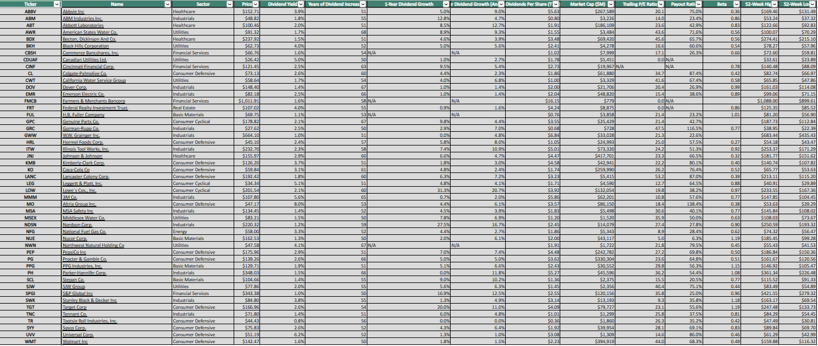Screen dimensions: 818x346
Task: Select the $664.10 price cell
Action: coord(247,135)
